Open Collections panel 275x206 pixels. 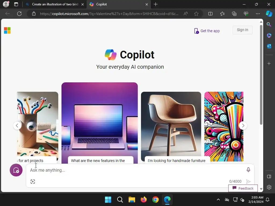pyautogui.click(x=234, y=14)
